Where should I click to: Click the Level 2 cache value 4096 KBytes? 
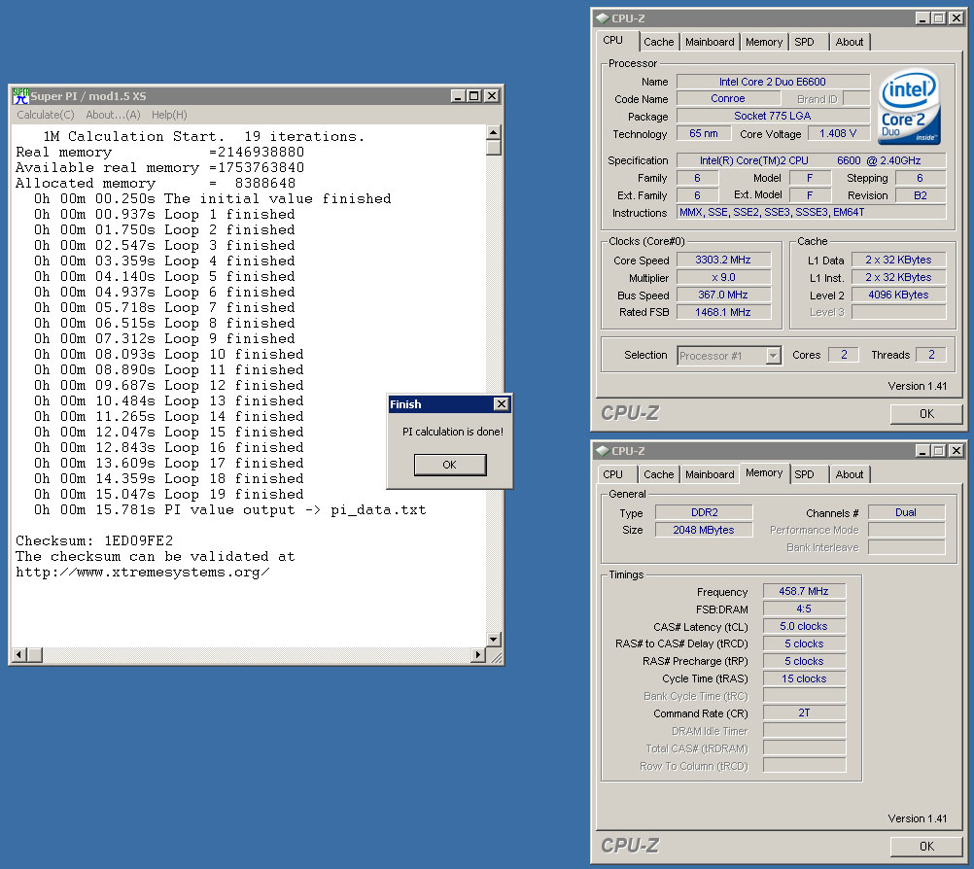point(898,295)
